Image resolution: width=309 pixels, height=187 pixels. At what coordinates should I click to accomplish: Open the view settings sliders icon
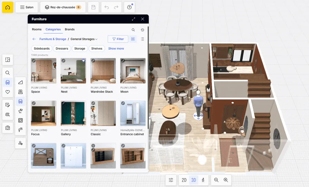(171, 180)
